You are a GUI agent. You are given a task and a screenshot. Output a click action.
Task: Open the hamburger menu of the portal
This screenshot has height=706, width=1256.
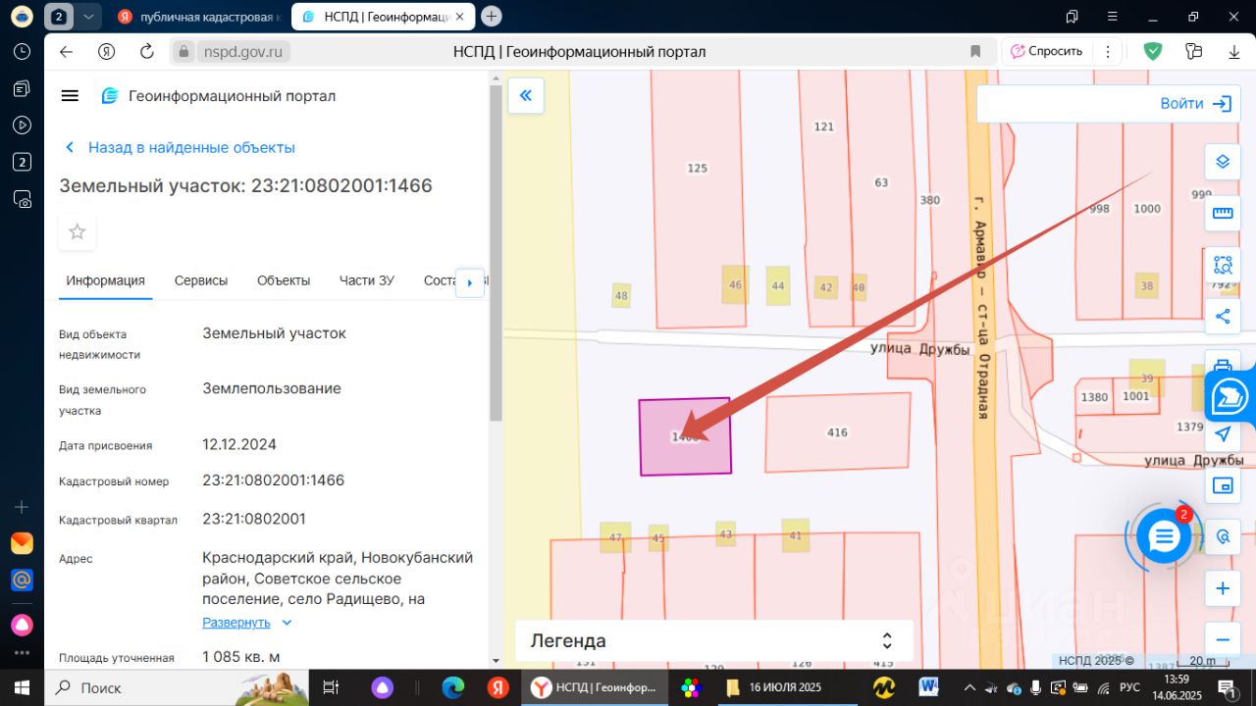click(70, 95)
